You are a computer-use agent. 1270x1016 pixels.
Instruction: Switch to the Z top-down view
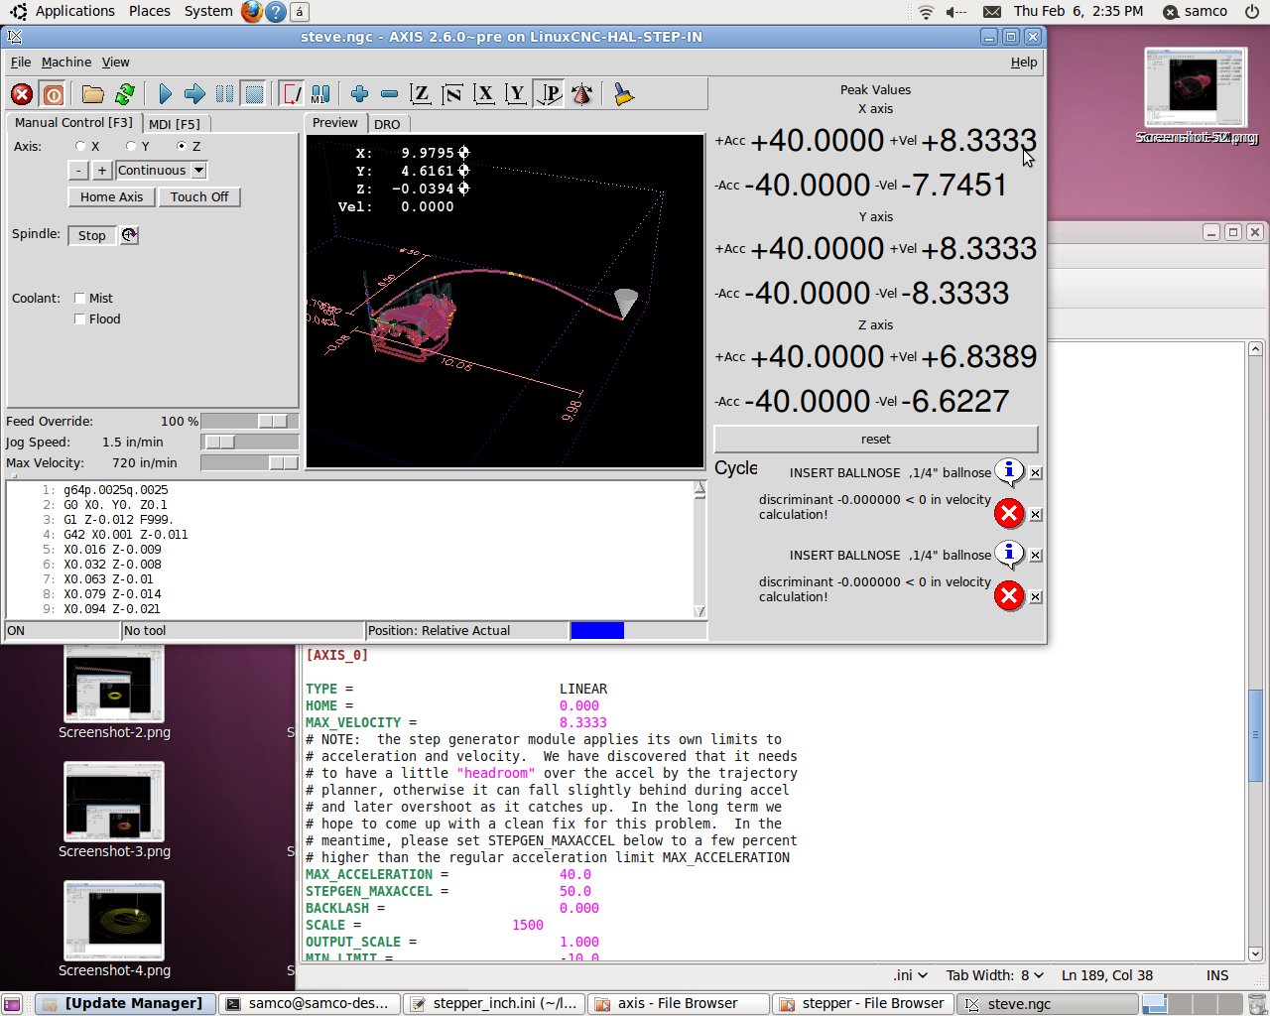point(421,94)
